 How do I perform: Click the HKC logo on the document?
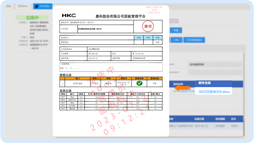coord(69,15)
